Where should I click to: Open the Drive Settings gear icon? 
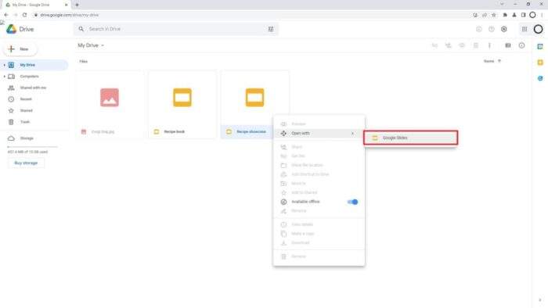point(504,29)
